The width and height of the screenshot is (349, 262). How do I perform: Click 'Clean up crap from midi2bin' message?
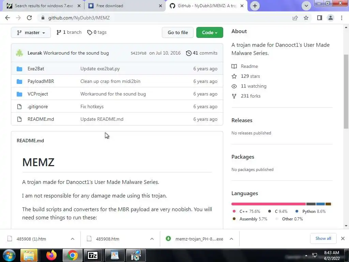click(x=110, y=81)
